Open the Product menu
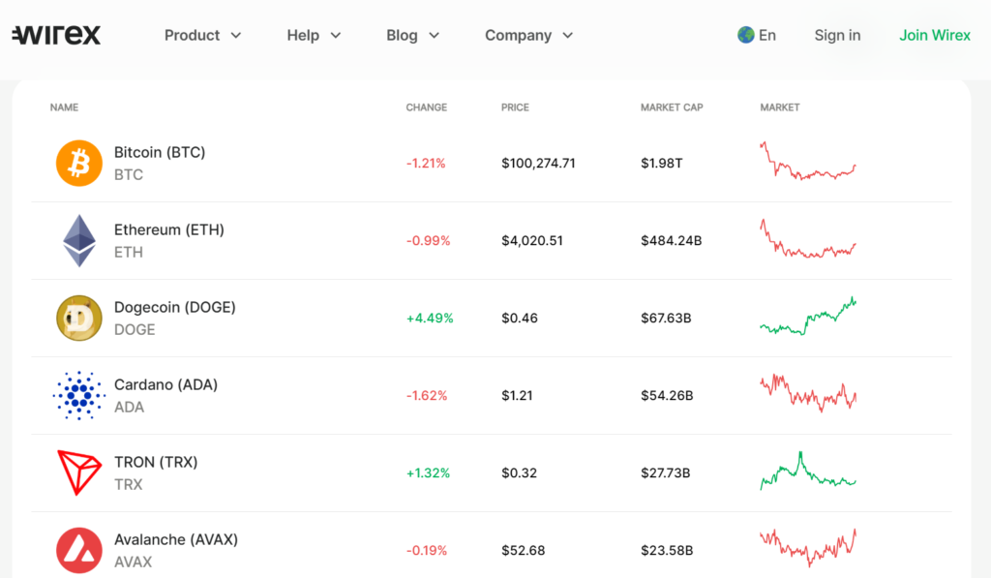 (x=193, y=36)
